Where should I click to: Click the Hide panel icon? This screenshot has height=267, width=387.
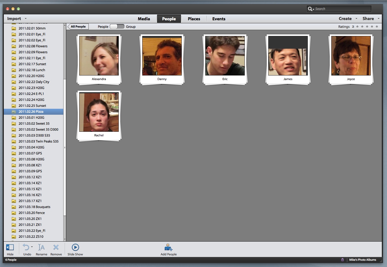10,247
